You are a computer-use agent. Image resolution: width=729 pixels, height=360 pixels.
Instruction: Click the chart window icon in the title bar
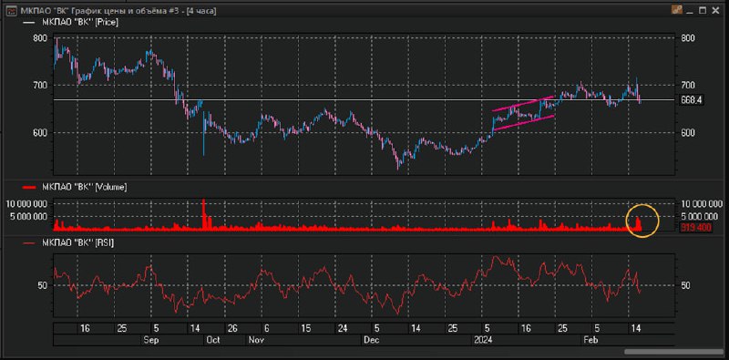pos(11,11)
